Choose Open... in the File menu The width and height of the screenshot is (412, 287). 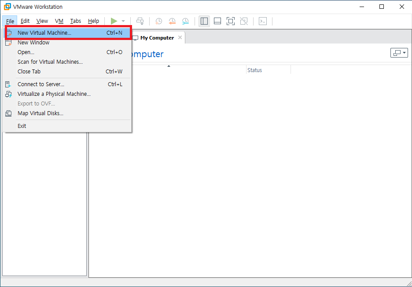coord(67,52)
